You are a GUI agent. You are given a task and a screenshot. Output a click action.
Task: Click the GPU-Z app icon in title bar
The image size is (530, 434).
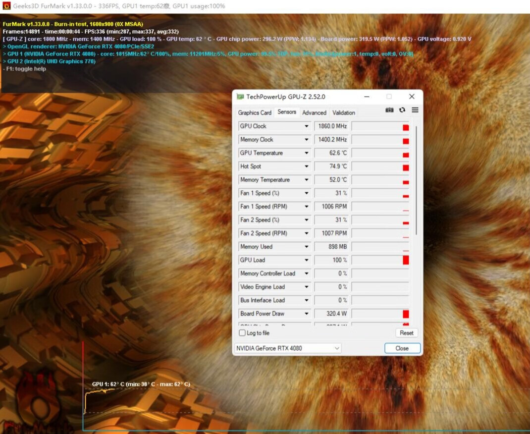click(x=240, y=97)
